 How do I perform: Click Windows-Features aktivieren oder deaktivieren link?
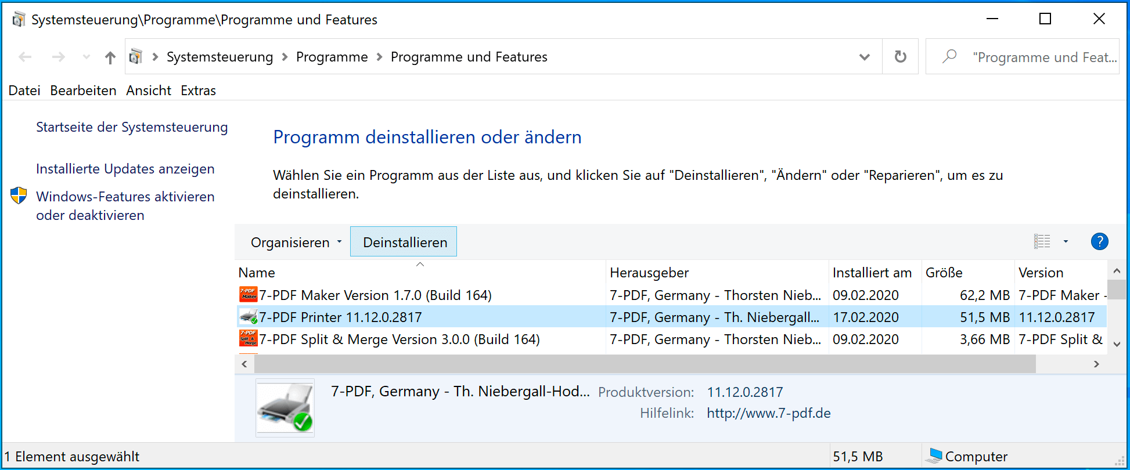pyautogui.click(x=125, y=206)
